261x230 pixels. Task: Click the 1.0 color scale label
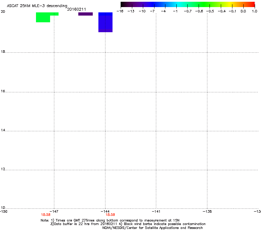[255, 11]
